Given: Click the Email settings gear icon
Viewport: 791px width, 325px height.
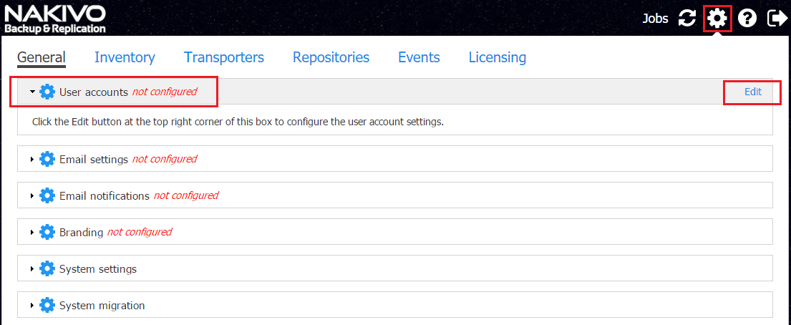Looking at the screenshot, I should (47, 159).
